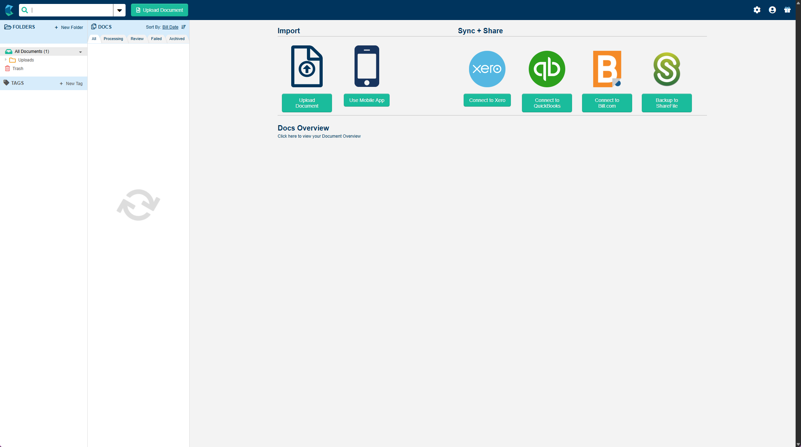Open the All Documents dropdown caret
Screen dimensions: 801x447
pyautogui.click(x=80, y=52)
